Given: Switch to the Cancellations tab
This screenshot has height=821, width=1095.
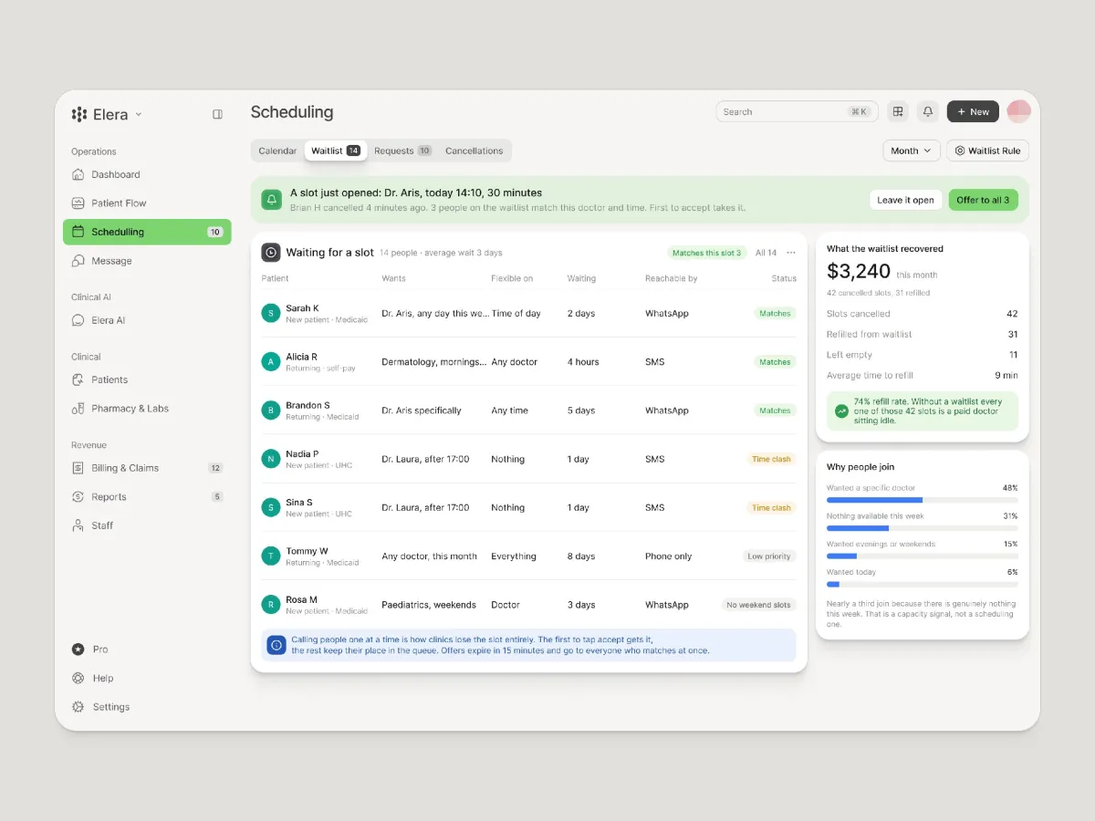Looking at the screenshot, I should 474,151.
